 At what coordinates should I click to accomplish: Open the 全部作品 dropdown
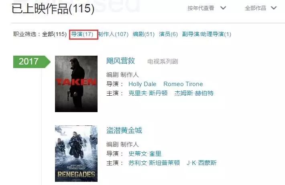point(261,8)
